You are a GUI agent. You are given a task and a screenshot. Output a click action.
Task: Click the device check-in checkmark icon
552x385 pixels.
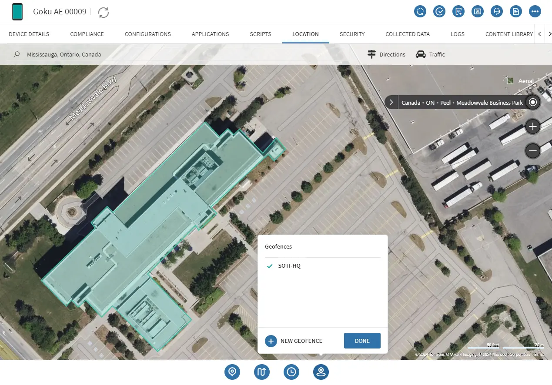tap(439, 11)
